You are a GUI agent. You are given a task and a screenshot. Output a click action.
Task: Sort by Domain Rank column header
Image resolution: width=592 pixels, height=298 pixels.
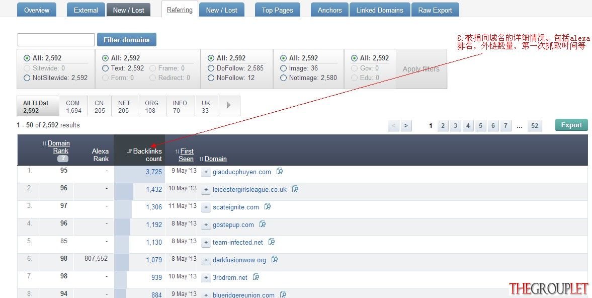coord(58,147)
